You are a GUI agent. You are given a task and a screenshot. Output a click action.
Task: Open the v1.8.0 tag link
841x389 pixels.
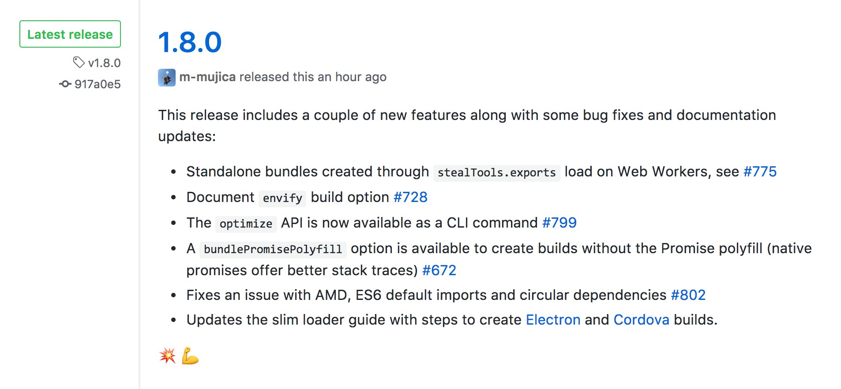[104, 63]
